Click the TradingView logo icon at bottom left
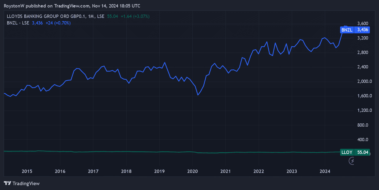 point(8,183)
